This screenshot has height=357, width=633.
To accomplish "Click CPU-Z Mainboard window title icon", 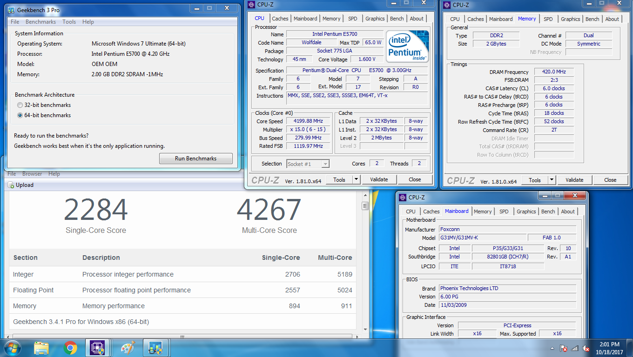I will pos(403,197).
